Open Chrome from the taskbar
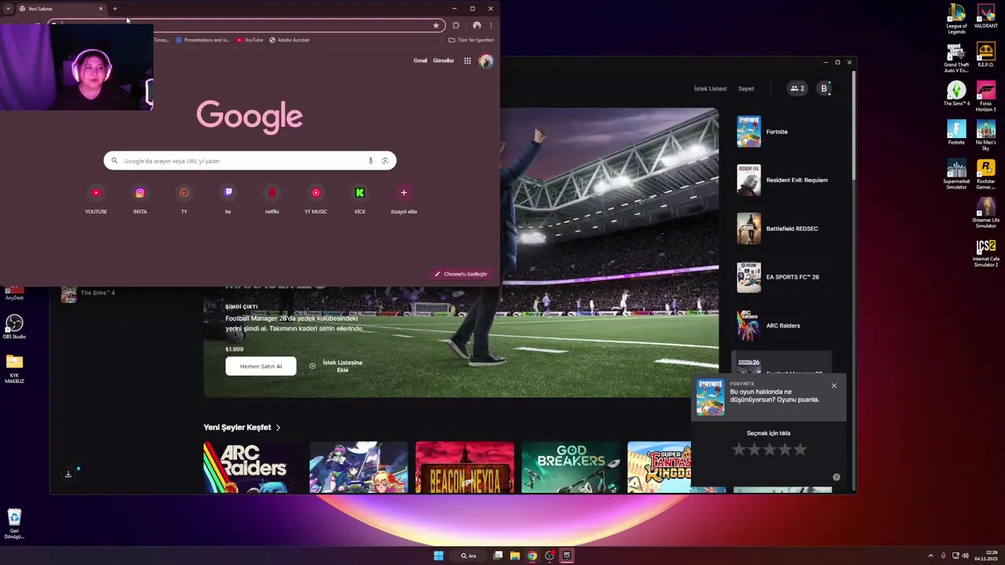The height and width of the screenshot is (565, 1005). 532,556
